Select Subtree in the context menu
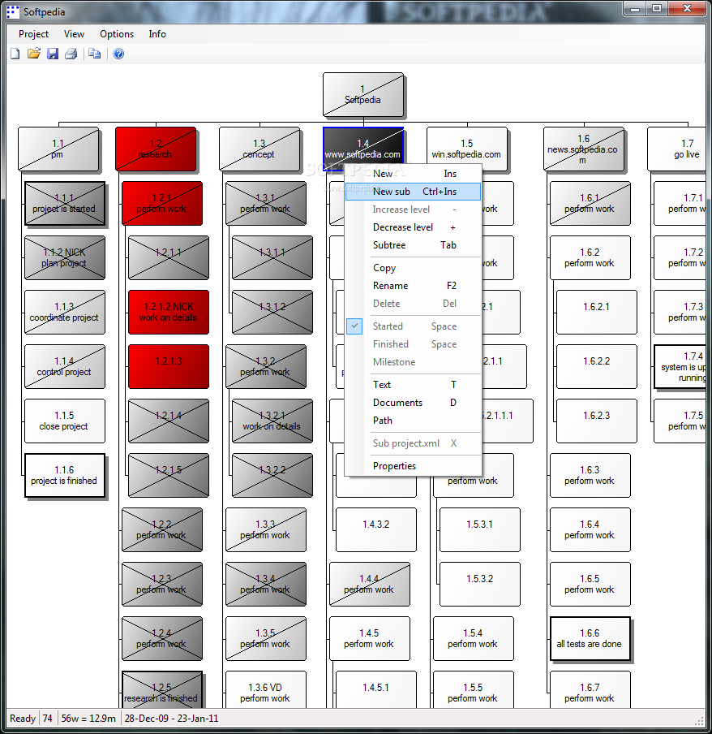The image size is (712, 734). click(x=414, y=245)
